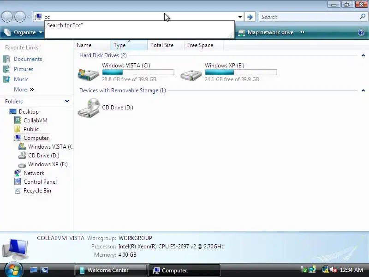
Task: Click the Forward navigation button
Action: click(20, 17)
